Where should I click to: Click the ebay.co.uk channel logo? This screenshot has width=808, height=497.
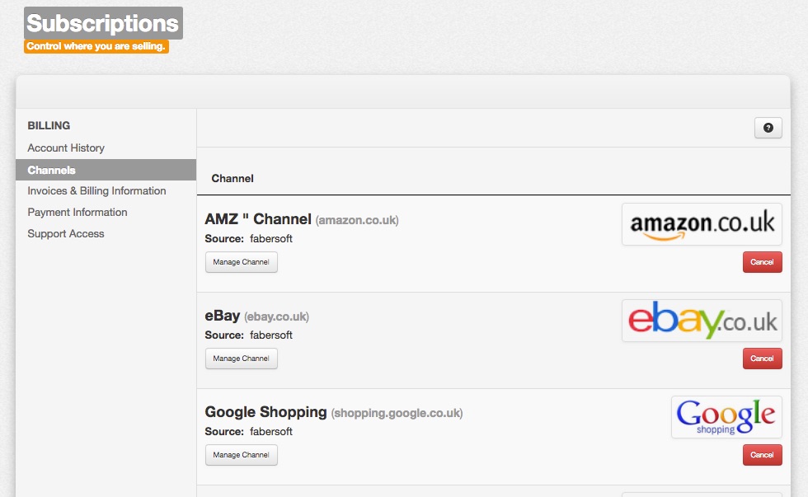(x=701, y=320)
